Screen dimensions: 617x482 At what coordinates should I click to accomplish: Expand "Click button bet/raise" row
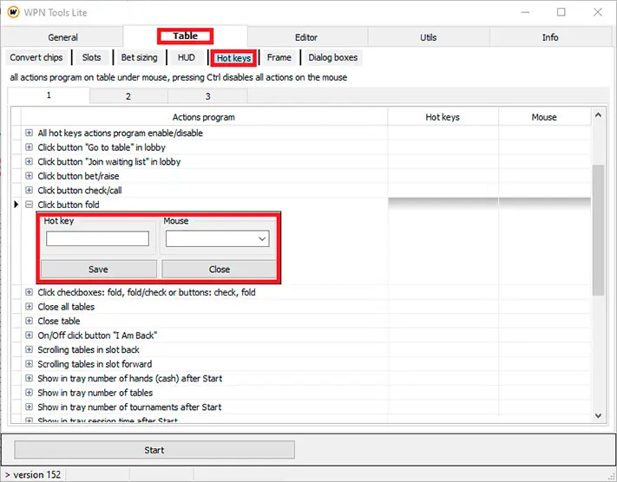30,176
